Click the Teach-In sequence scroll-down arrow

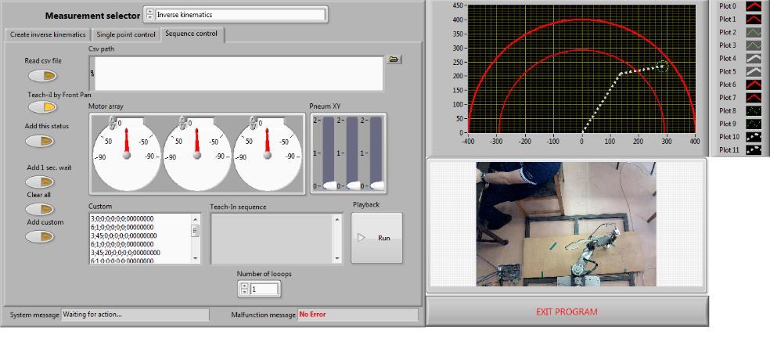point(336,258)
